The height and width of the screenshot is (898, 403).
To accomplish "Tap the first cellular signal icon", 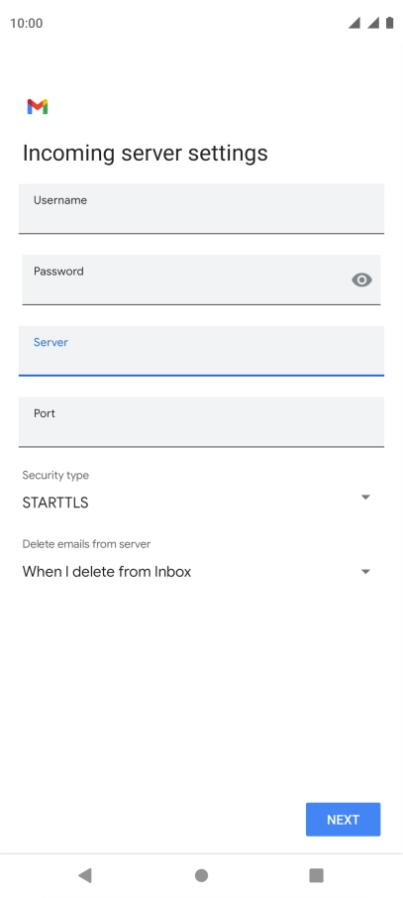I will 354,23.
